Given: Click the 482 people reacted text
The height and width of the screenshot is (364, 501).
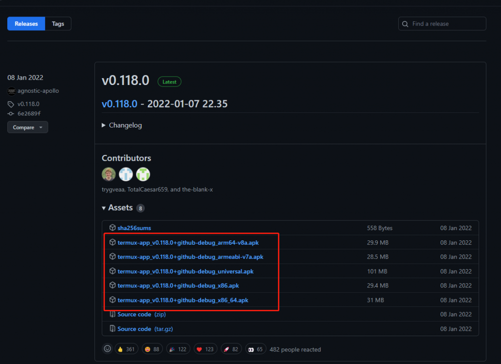Looking at the screenshot, I should tap(295, 350).
